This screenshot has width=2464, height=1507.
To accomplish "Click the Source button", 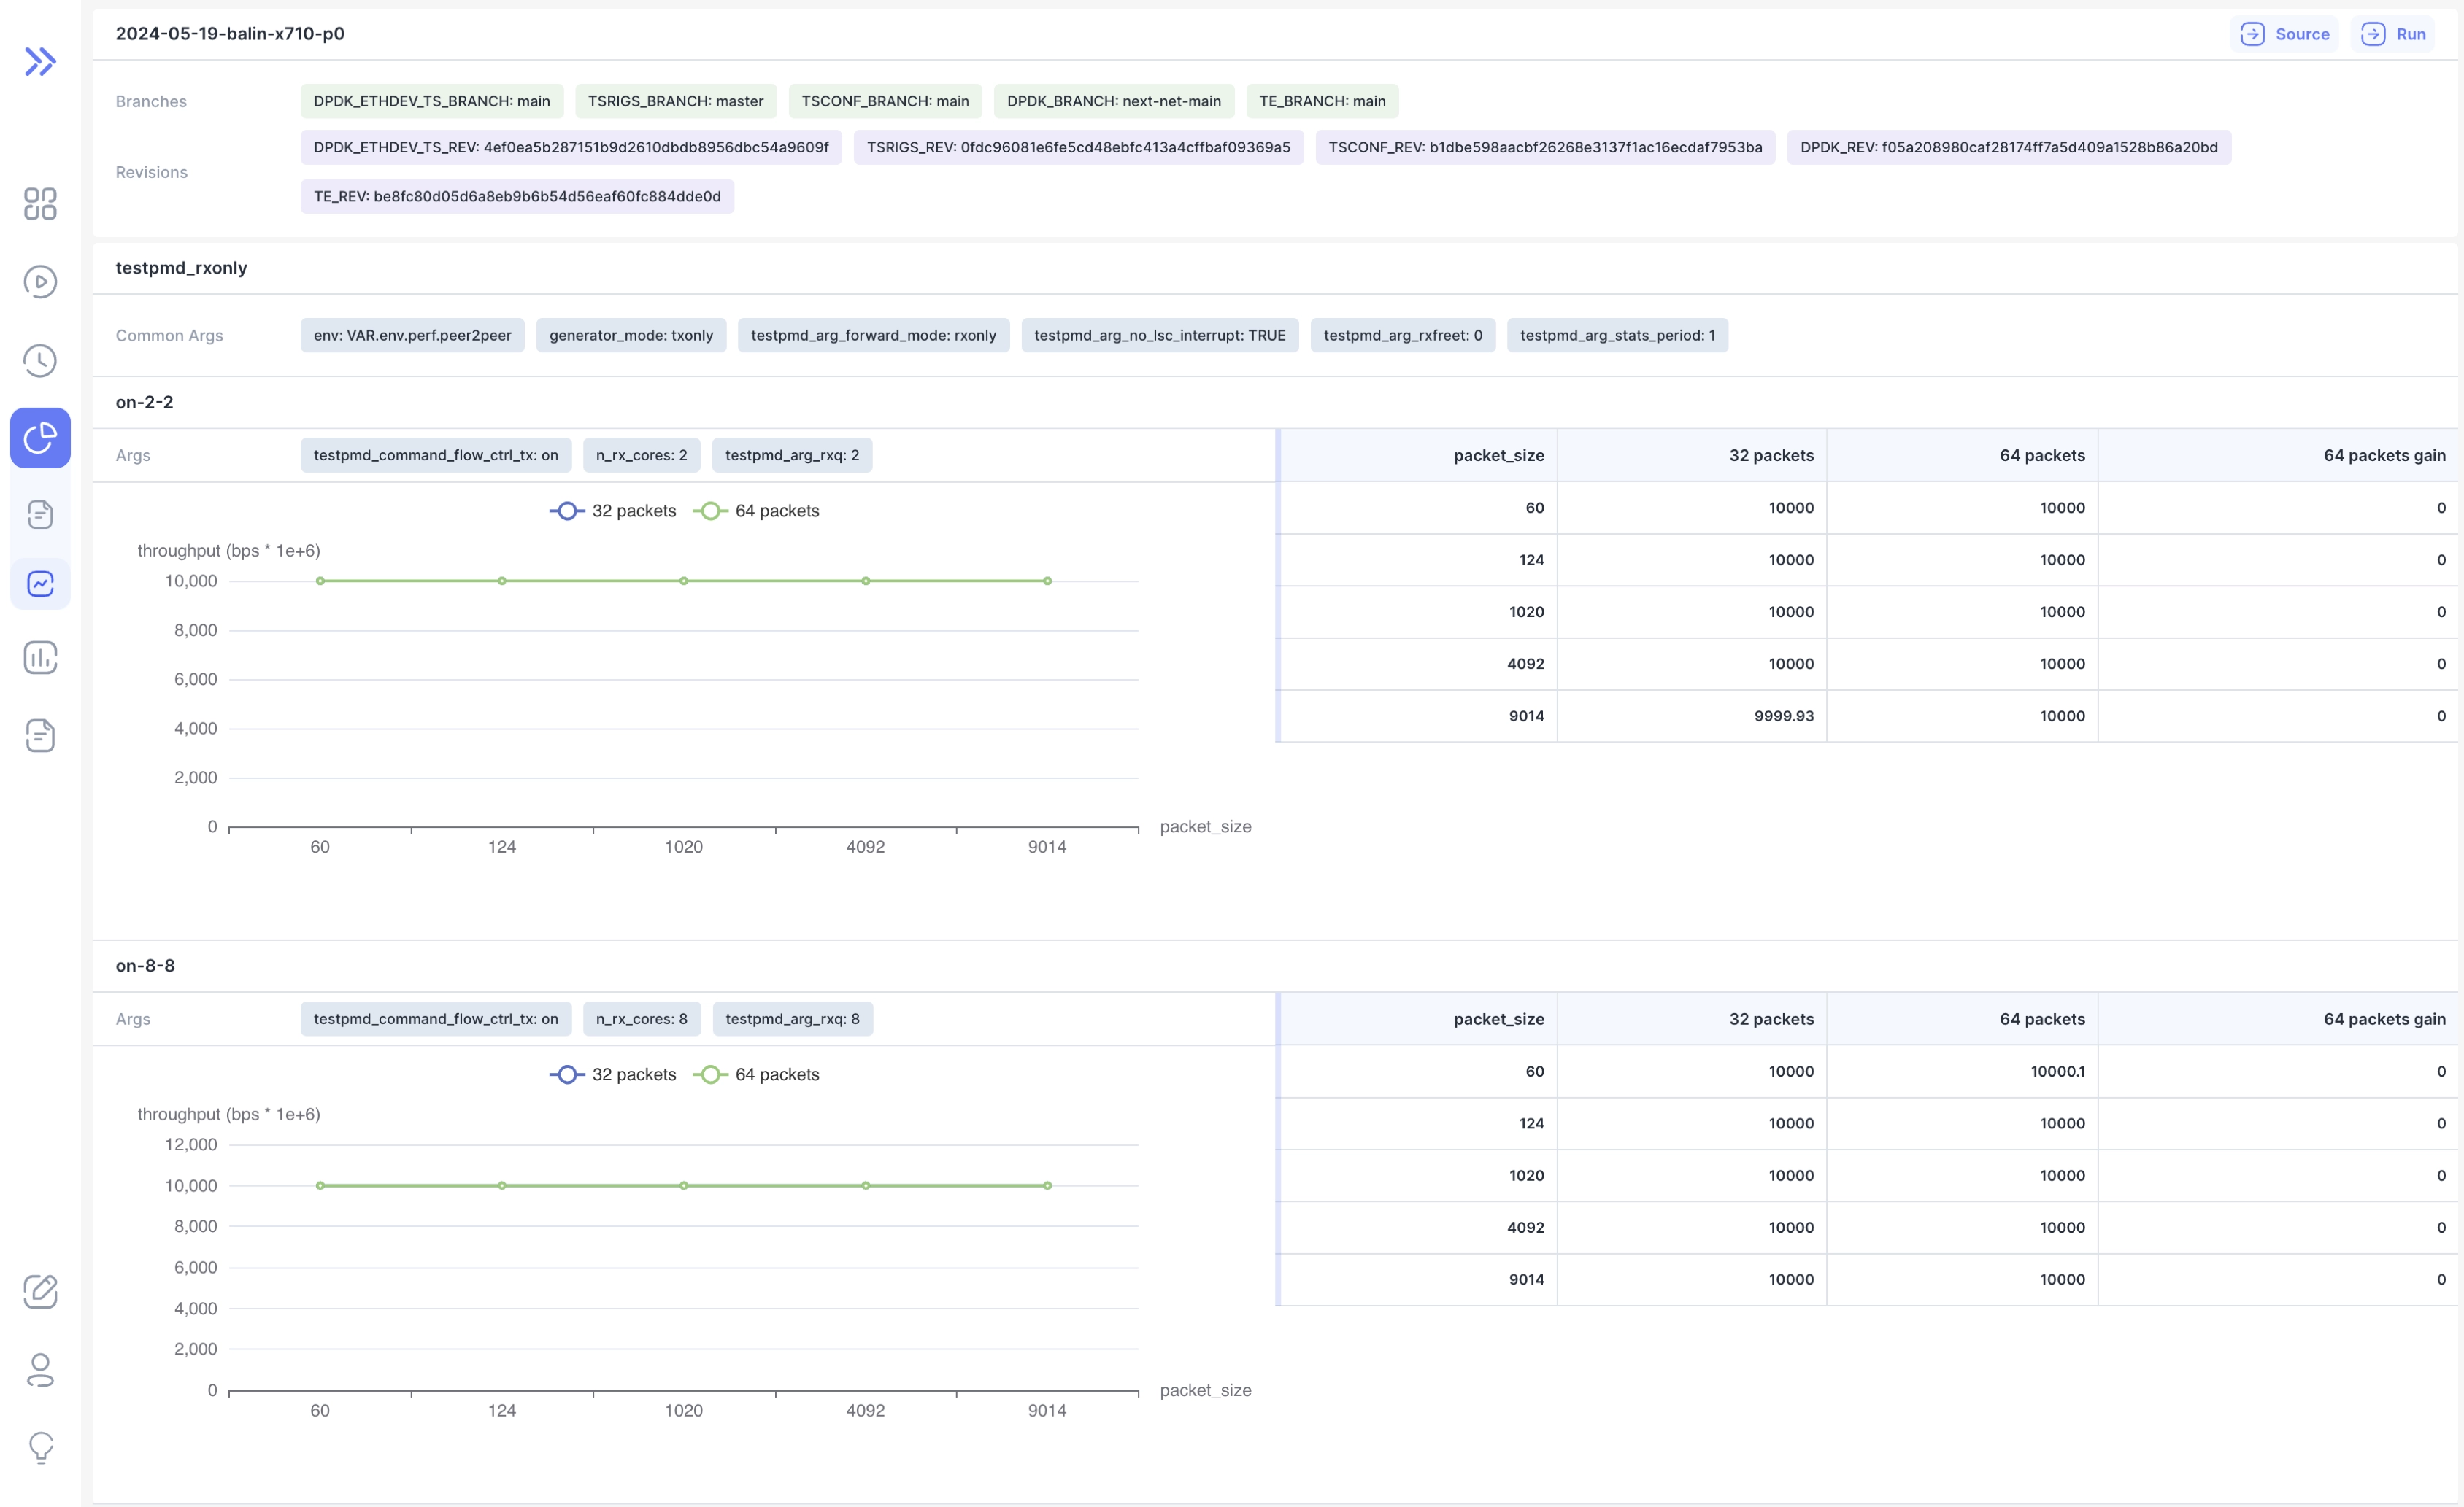I will 2285,33.
